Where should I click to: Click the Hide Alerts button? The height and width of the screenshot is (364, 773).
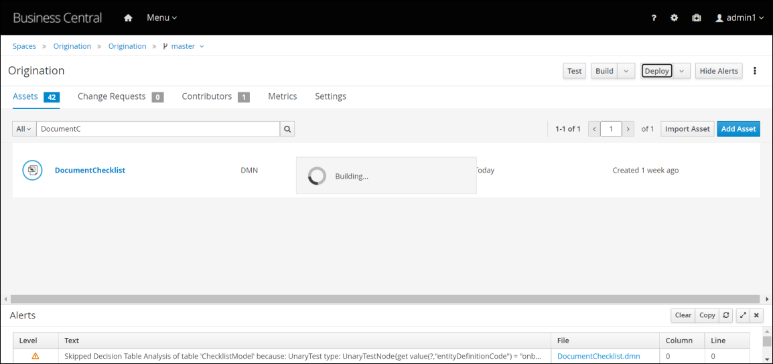tap(719, 71)
